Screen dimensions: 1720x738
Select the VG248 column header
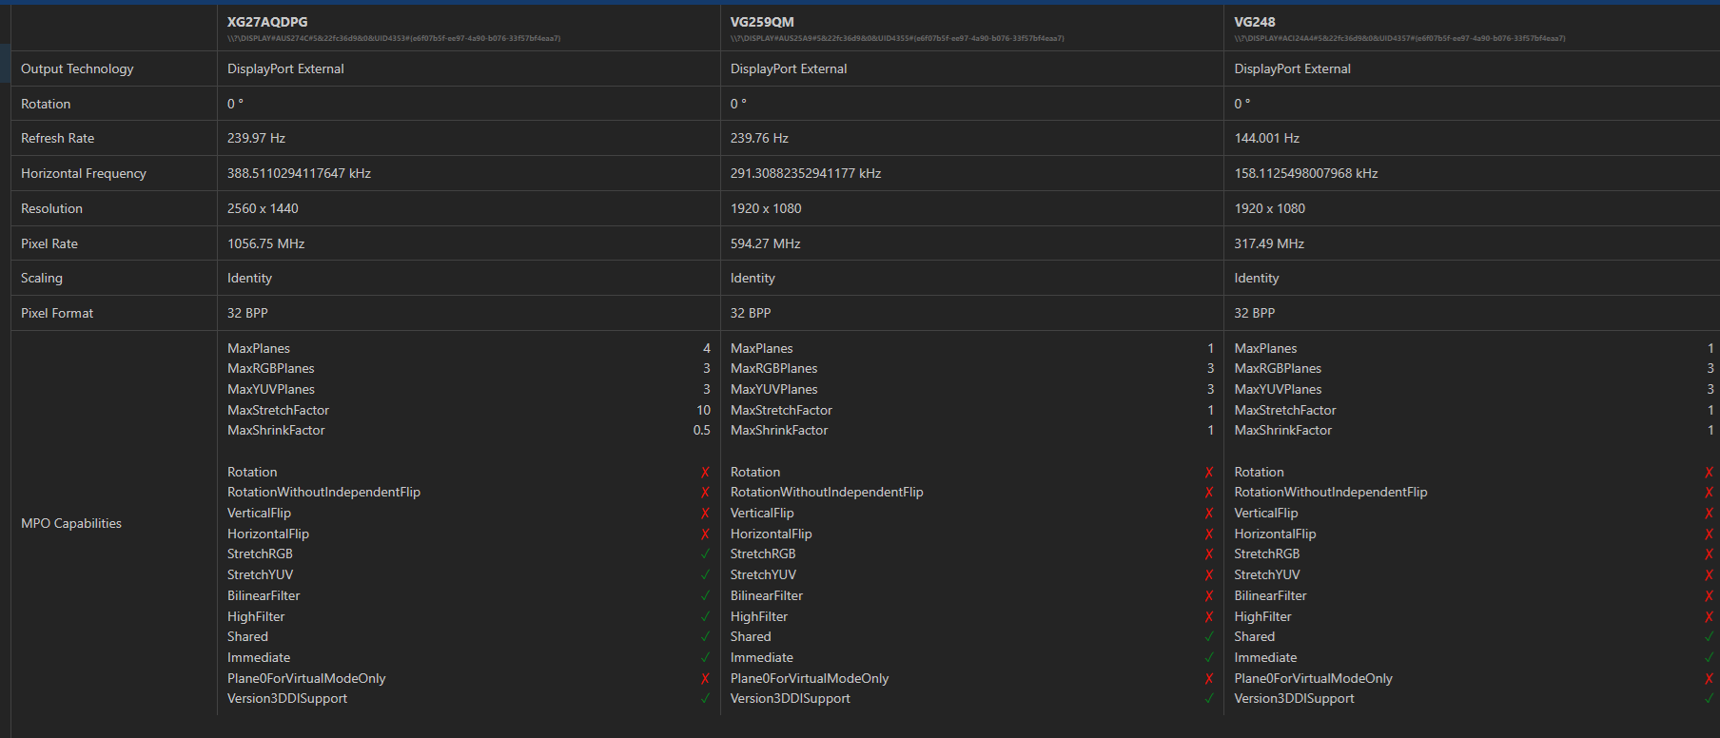[1255, 22]
